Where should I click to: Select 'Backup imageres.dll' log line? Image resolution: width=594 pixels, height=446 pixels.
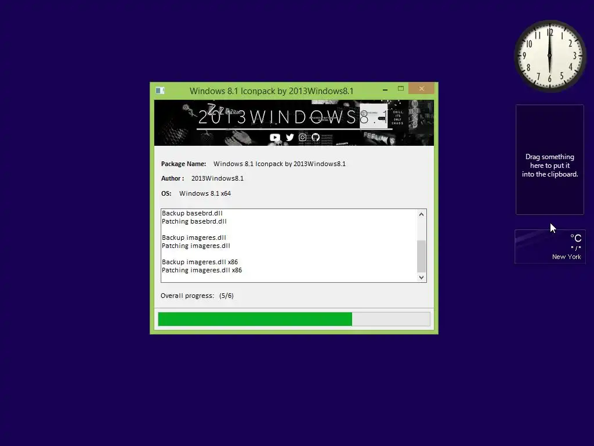(194, 238)
